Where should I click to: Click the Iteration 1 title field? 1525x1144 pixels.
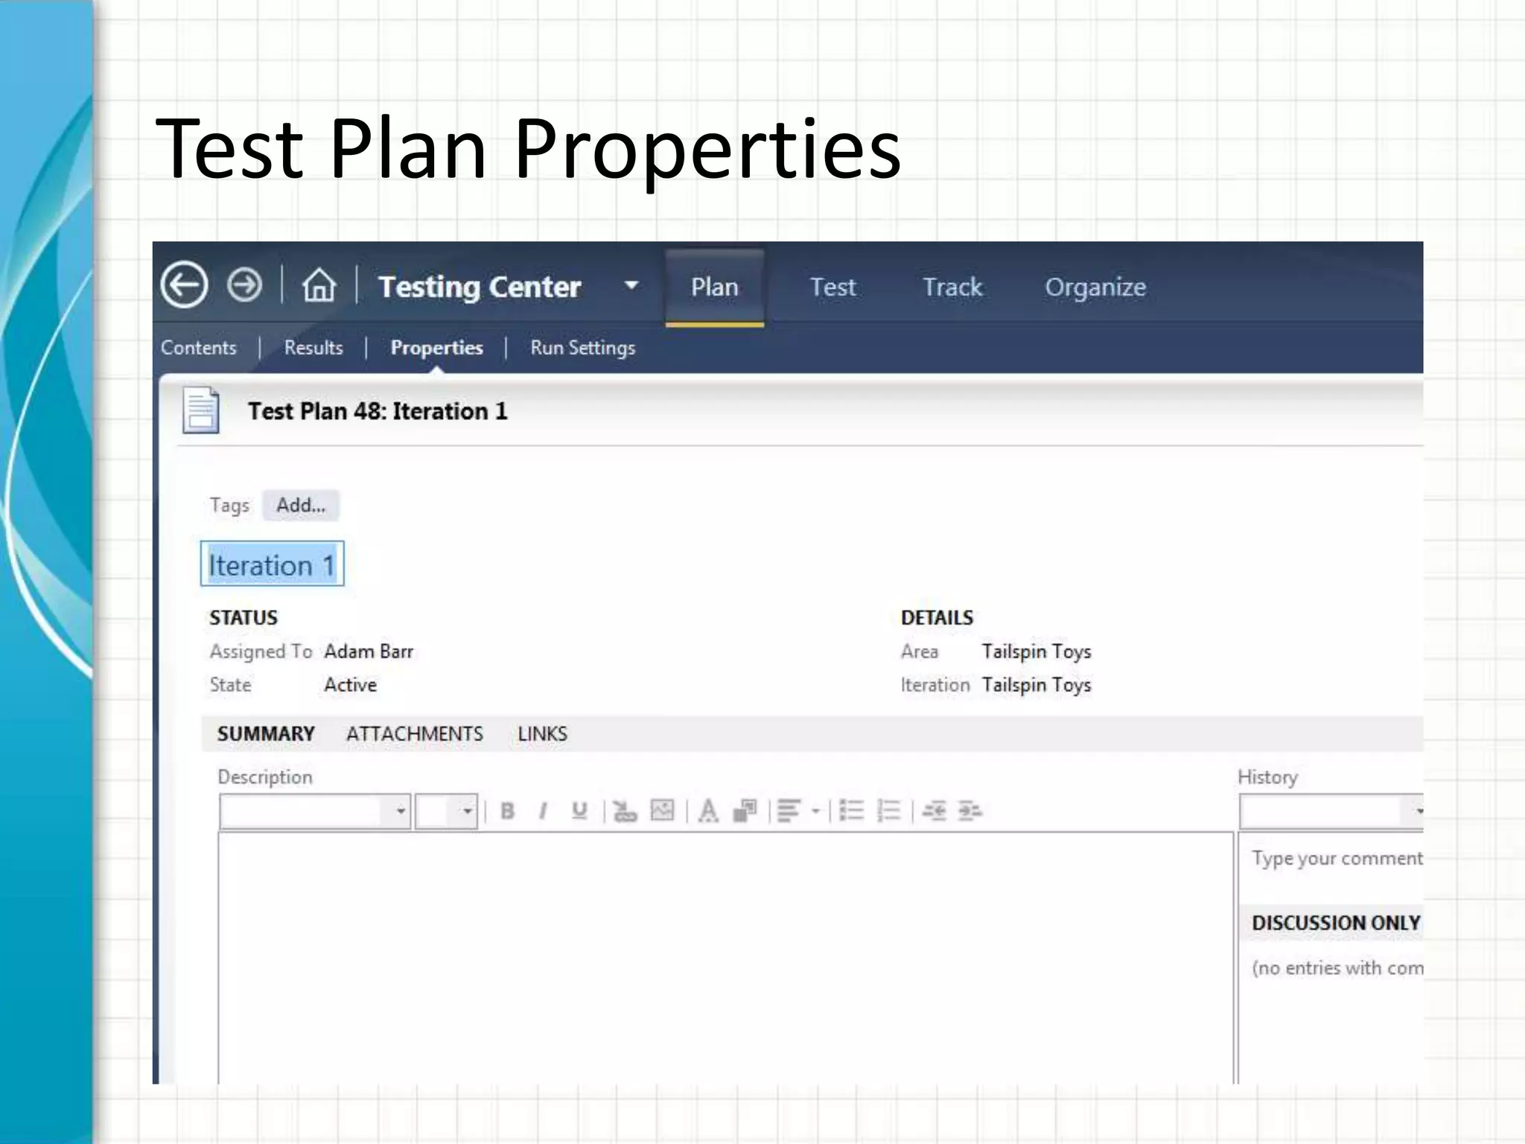coord(272,564)
